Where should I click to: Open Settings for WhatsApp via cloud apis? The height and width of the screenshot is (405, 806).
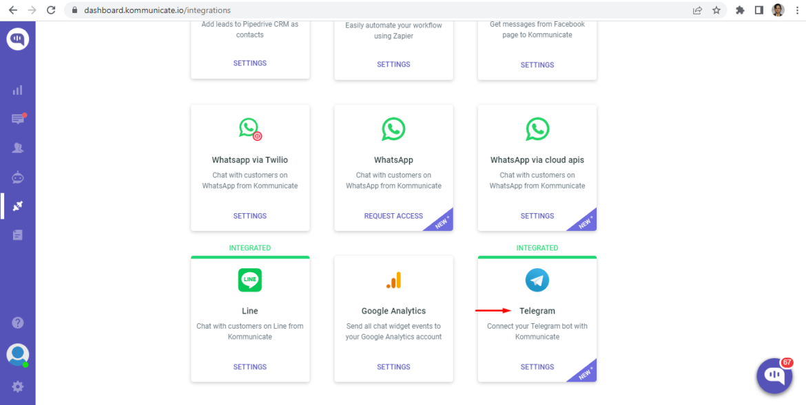click(x=537, y=215)
